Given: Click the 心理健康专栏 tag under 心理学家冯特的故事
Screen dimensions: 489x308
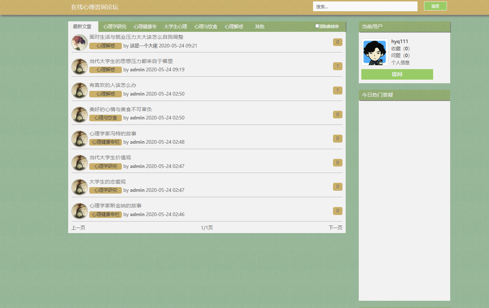Looking at the screenshot, I should [x=105, y=142].
